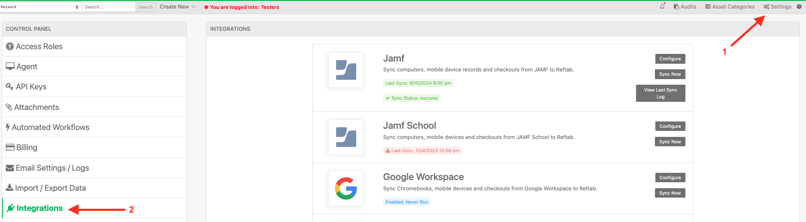Open Access Roles in control panel
Viewport: 806px width, 222px height.
[x=94, y=46]
